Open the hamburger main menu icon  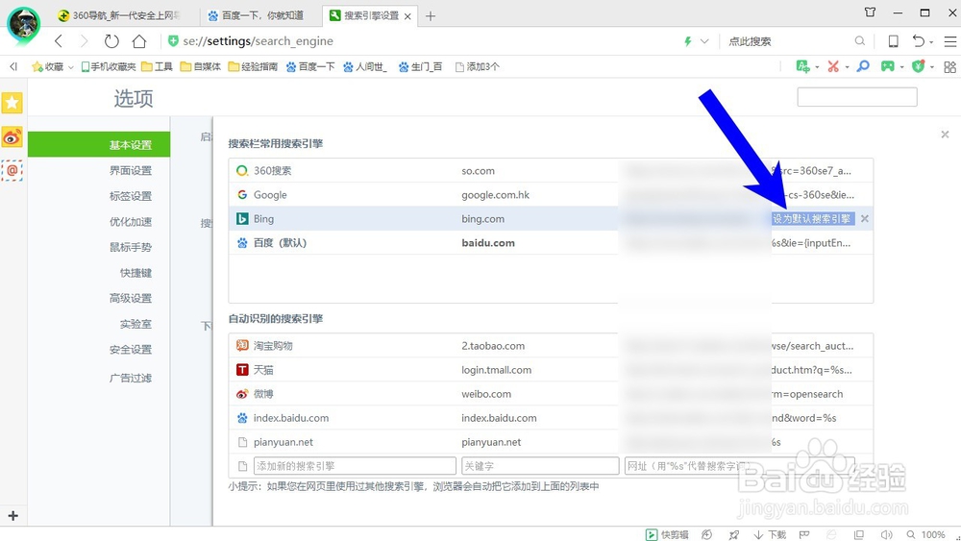click(x=950, y=41)
